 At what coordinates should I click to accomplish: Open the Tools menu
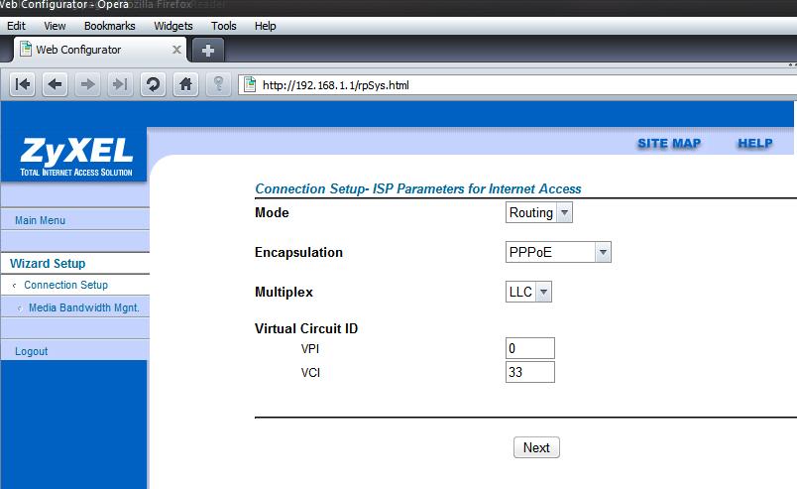pos(224,26)
